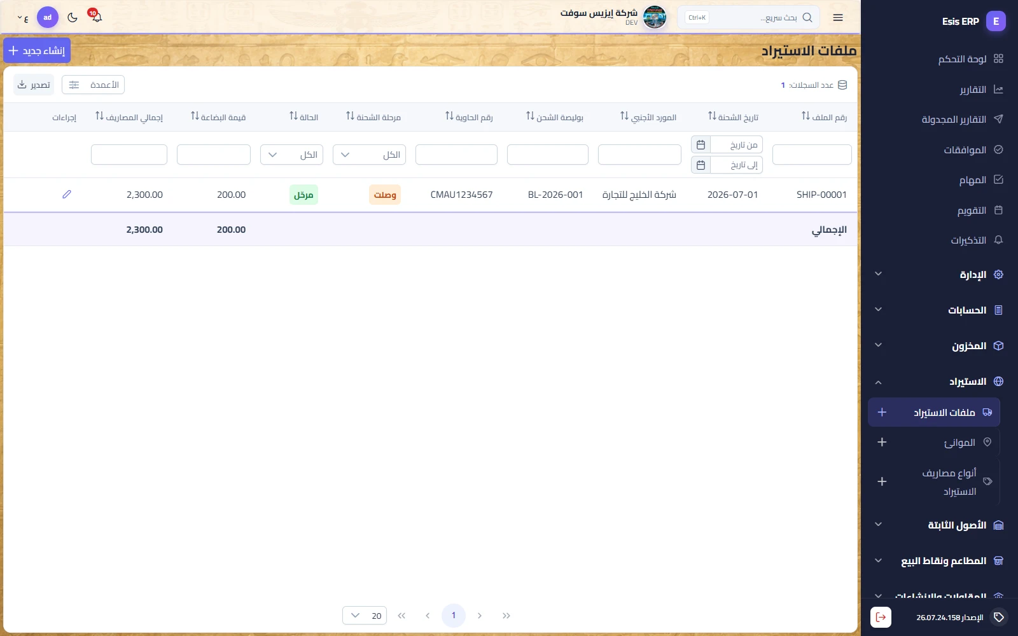Click the company logo thumbnail
The height and width of the screenshot is (636, 1018).
[655, 17]
